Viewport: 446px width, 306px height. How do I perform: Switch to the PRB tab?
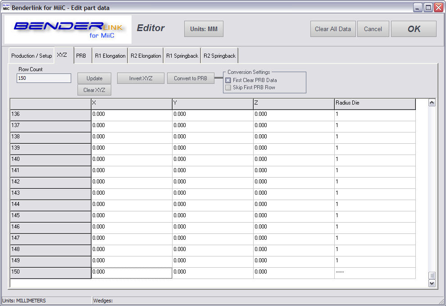coord(81,56)
